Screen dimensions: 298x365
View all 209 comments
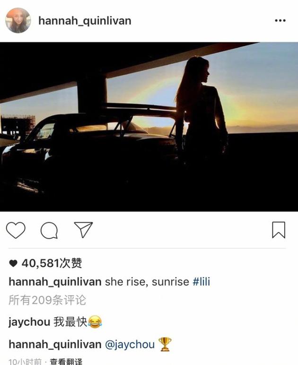pyautogui.click(x=47, y=300)
